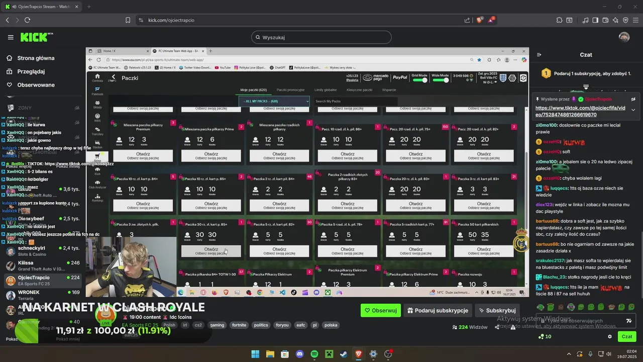The width and height of the screenshot is (643, 362).
Task: Open Brave Shields lion icon
Action: [480, 20]
